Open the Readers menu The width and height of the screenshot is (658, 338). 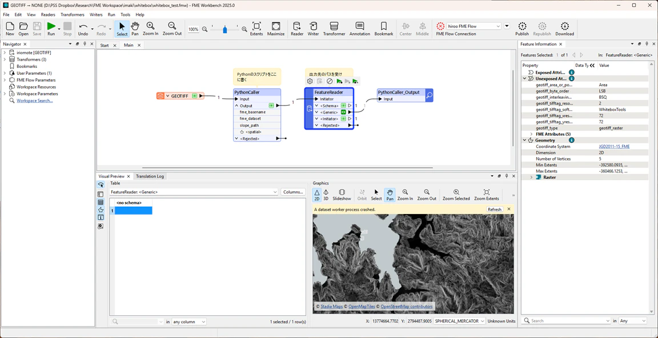pyautogui.click(x=48, y=14)
